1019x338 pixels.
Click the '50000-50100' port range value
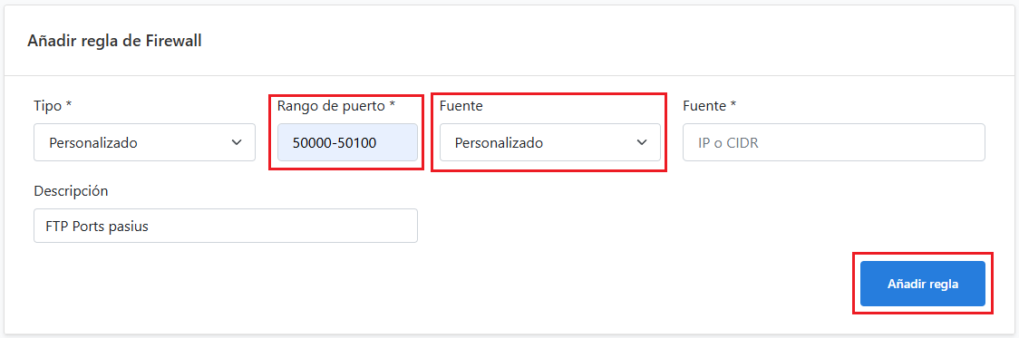pos(334,143)
